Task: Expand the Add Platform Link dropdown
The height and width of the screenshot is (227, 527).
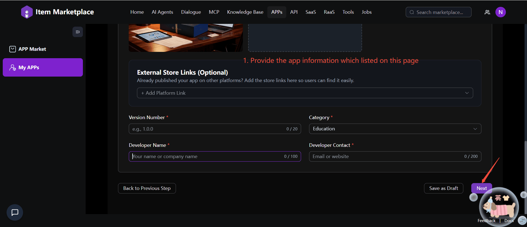Action: 305,93
